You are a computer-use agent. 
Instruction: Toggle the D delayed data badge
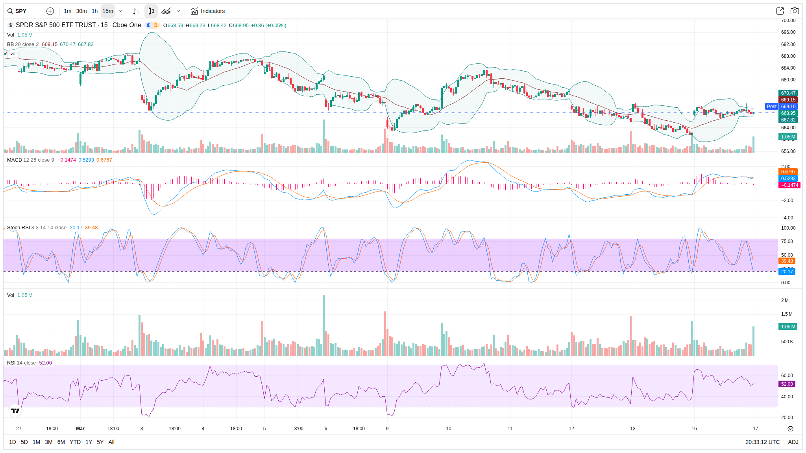156,25
